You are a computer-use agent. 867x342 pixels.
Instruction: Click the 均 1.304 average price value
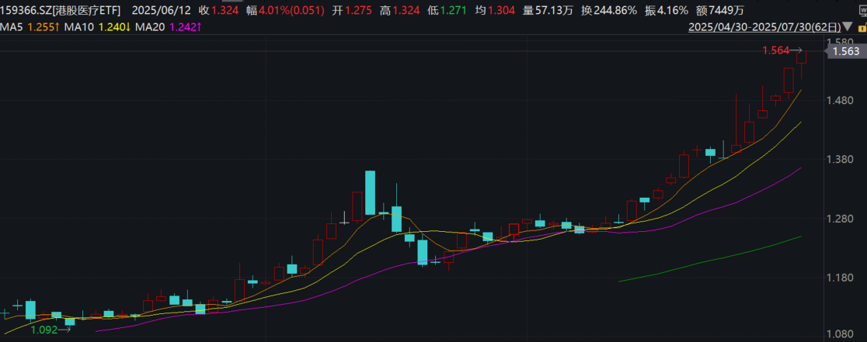pos(494,10)
